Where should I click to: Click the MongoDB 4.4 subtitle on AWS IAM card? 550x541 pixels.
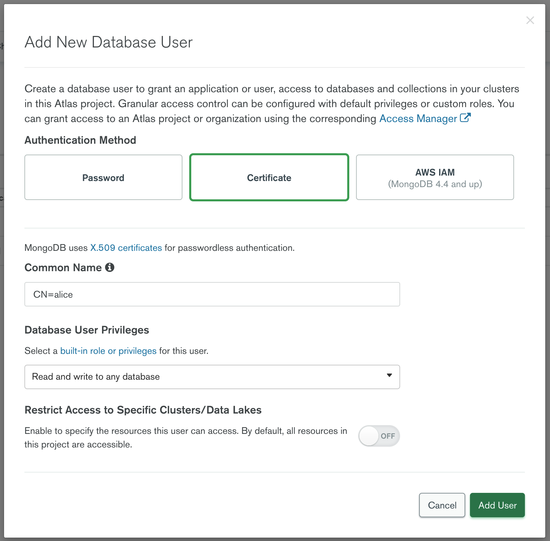[435, 184]
